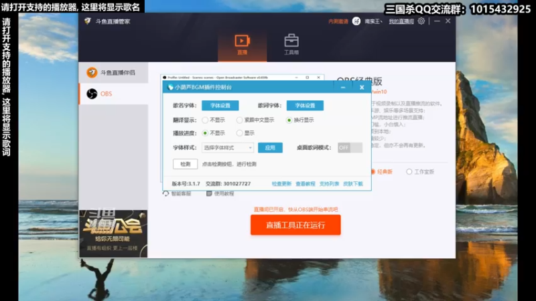Open settings gear in Douyu manager title bar
The image size is (536, 301).
pos(421,21)
